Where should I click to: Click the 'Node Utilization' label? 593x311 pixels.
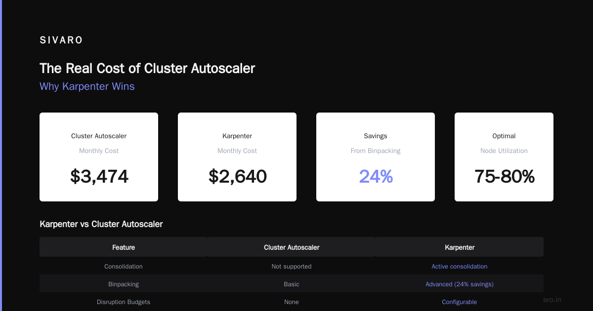pyautogui.click(x=504, y=151)
